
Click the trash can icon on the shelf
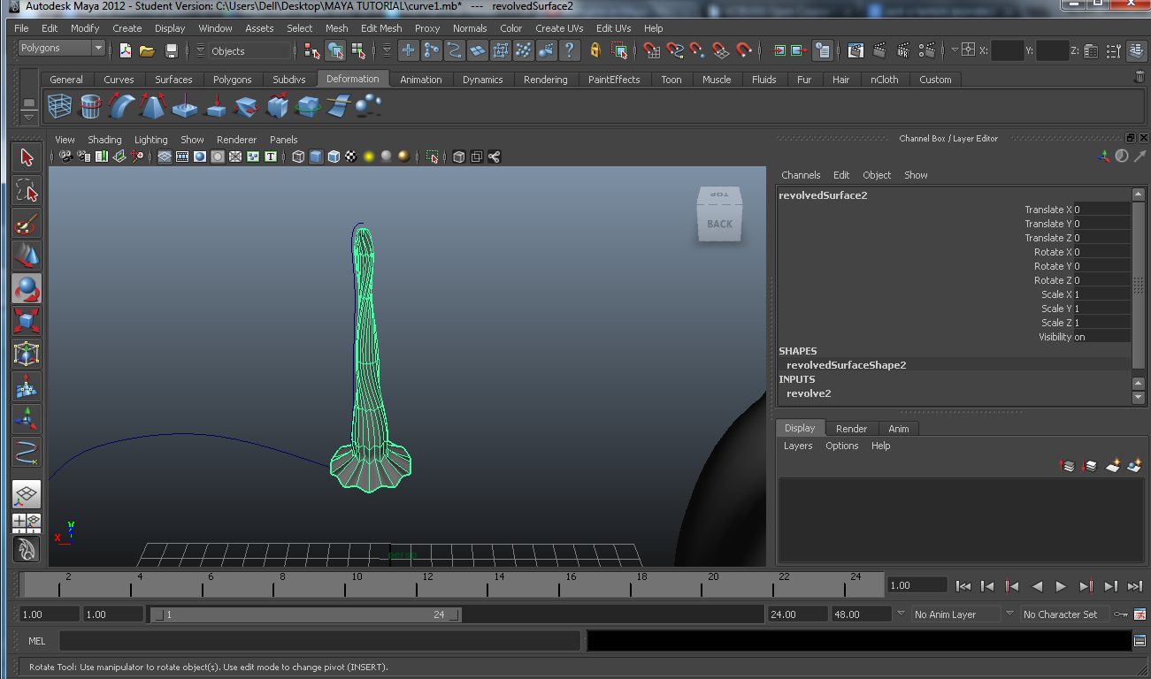[1139, 77]
